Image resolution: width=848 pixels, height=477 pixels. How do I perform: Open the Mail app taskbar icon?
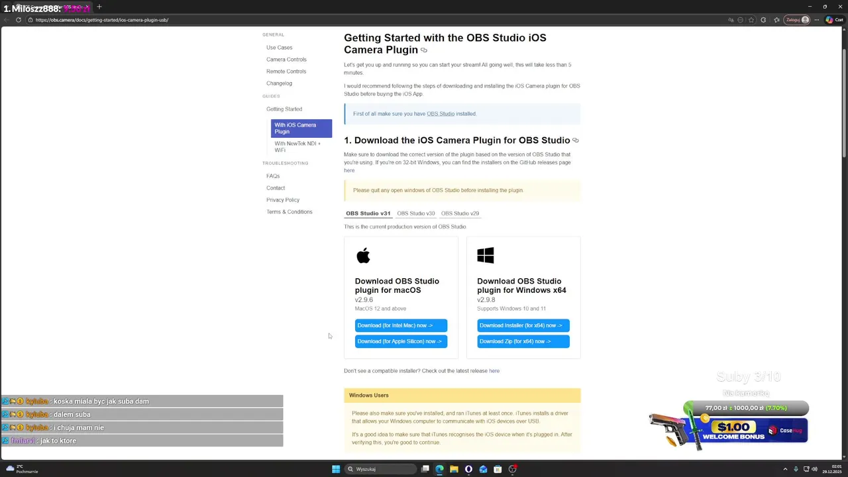(483, 469)
